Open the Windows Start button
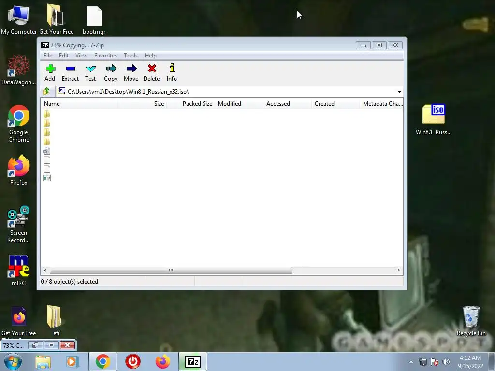 click(13, 361)
